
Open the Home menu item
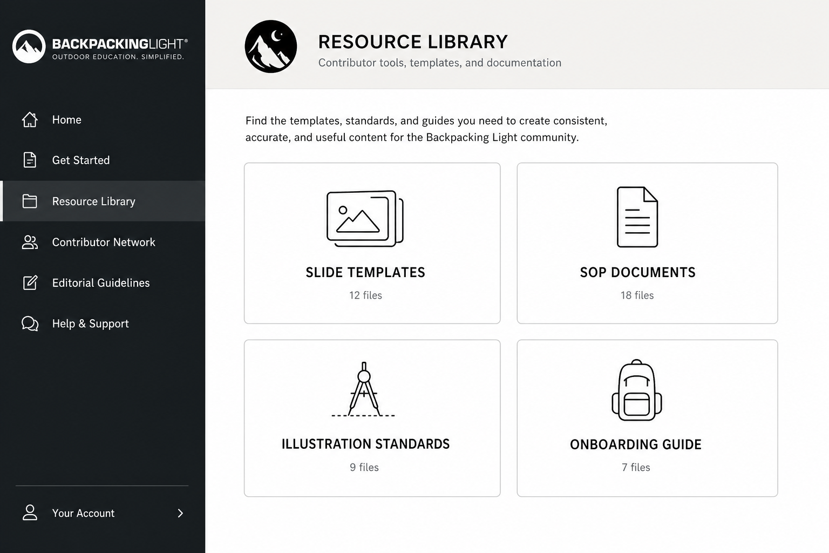coord(103,119)
